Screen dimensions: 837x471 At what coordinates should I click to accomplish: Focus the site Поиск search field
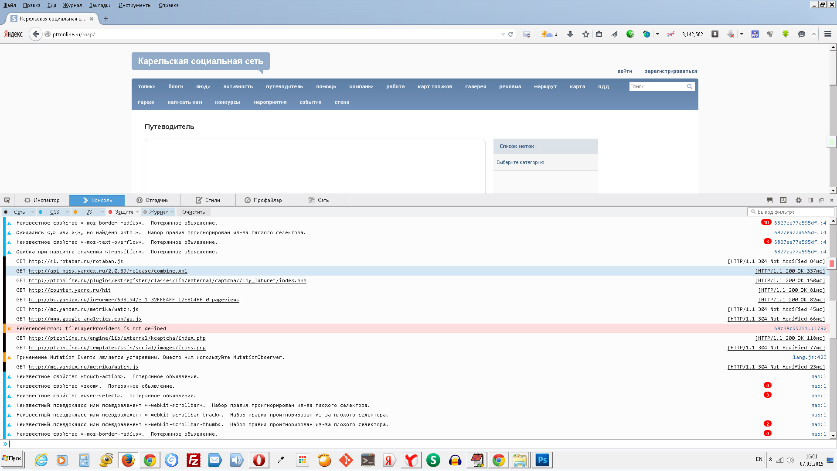pyautogui.click(x=657, y=86)
